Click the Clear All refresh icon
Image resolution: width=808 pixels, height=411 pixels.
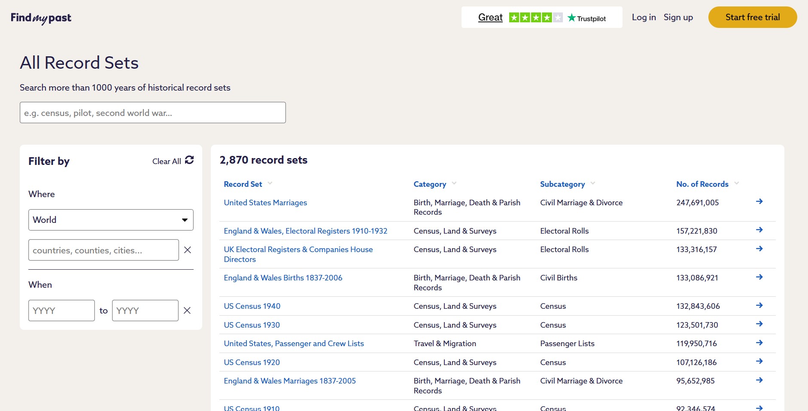coord(189,160)
